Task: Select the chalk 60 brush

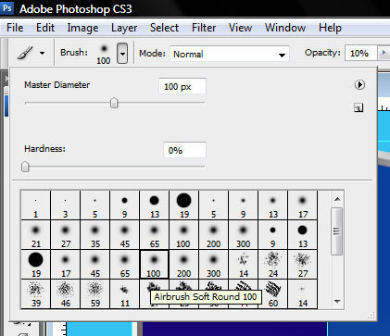Action: click(x=273, y=294)
